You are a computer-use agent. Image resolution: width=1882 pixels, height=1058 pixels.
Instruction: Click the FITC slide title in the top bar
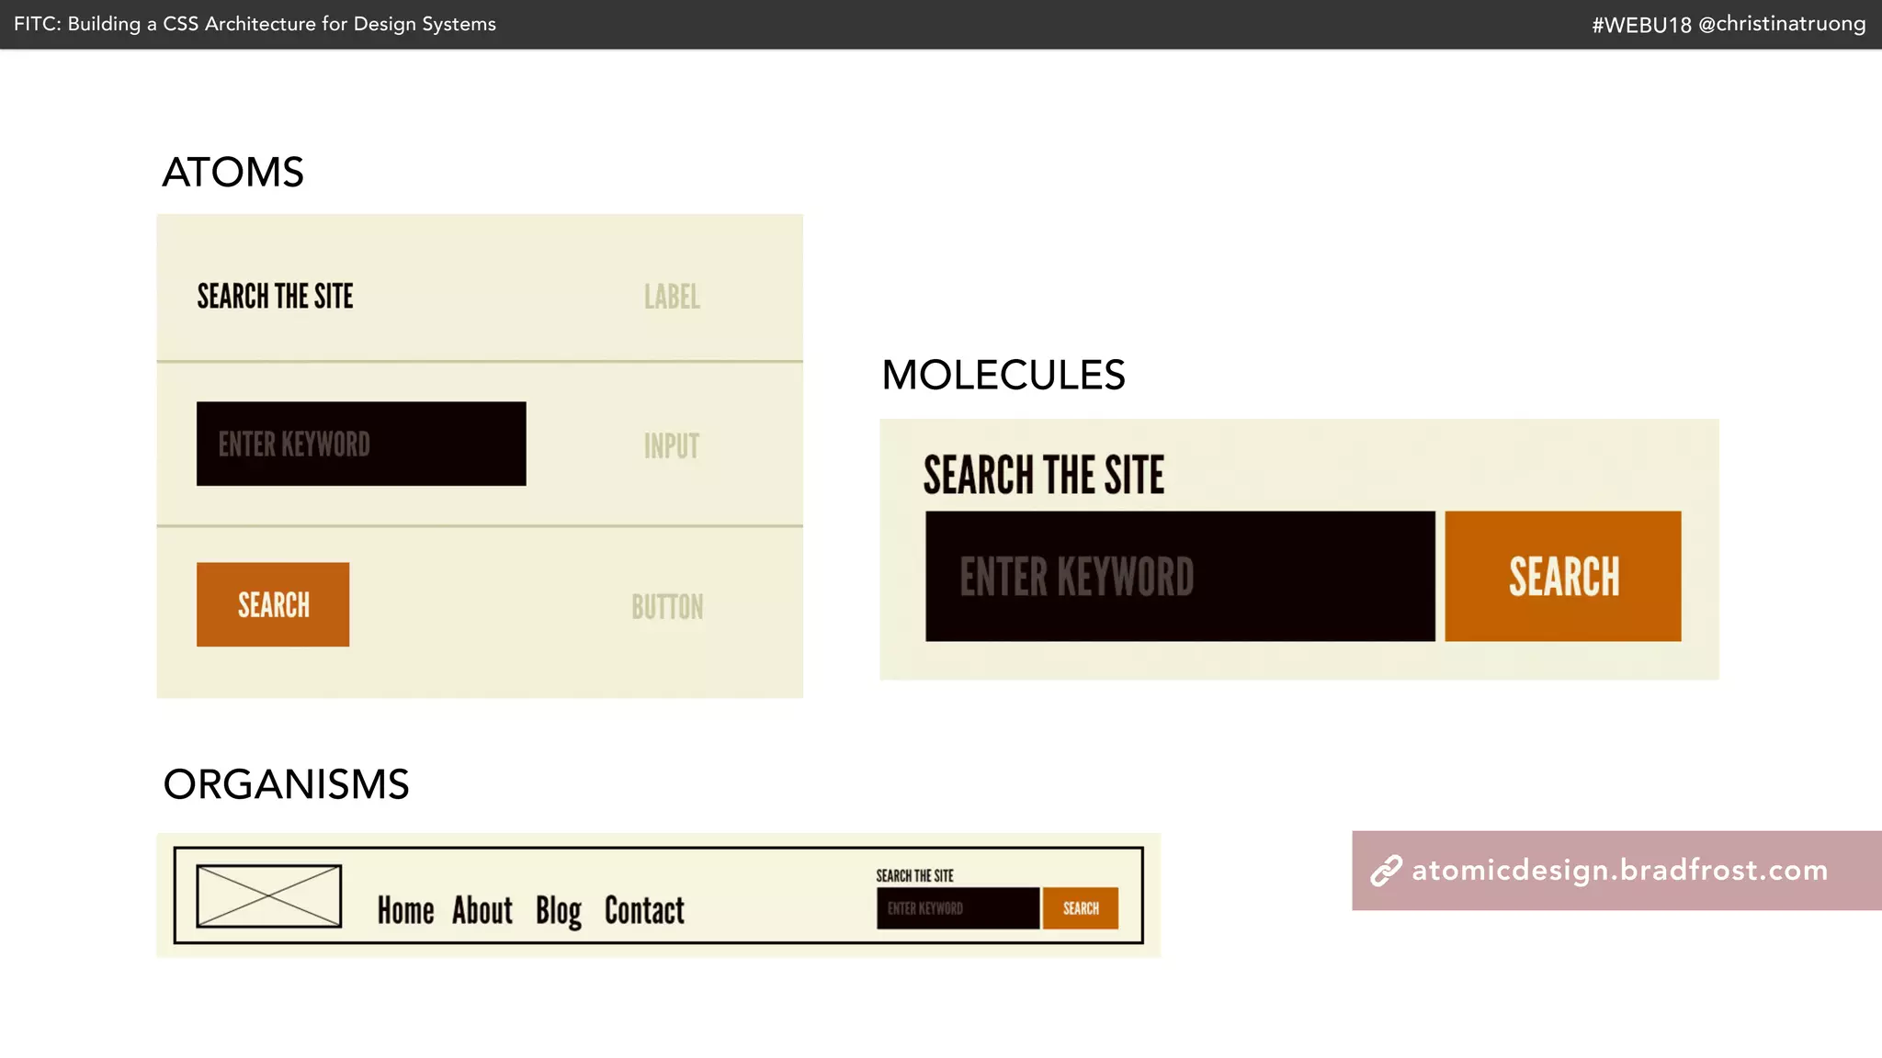pos(255,24)
